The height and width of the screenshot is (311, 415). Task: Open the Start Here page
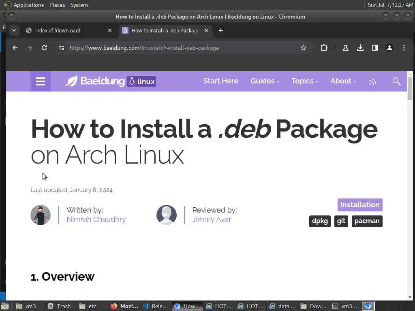point(221,81)
